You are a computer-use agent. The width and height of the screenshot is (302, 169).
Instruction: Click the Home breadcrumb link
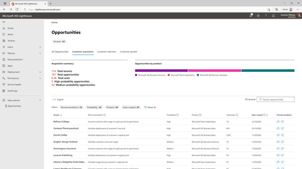coord(54,23)
